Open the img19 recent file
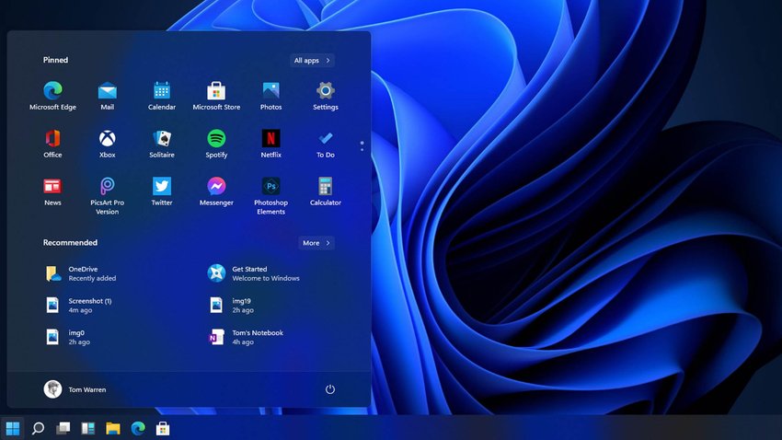Screen dimensions: 782x440 tap(232, 306)
